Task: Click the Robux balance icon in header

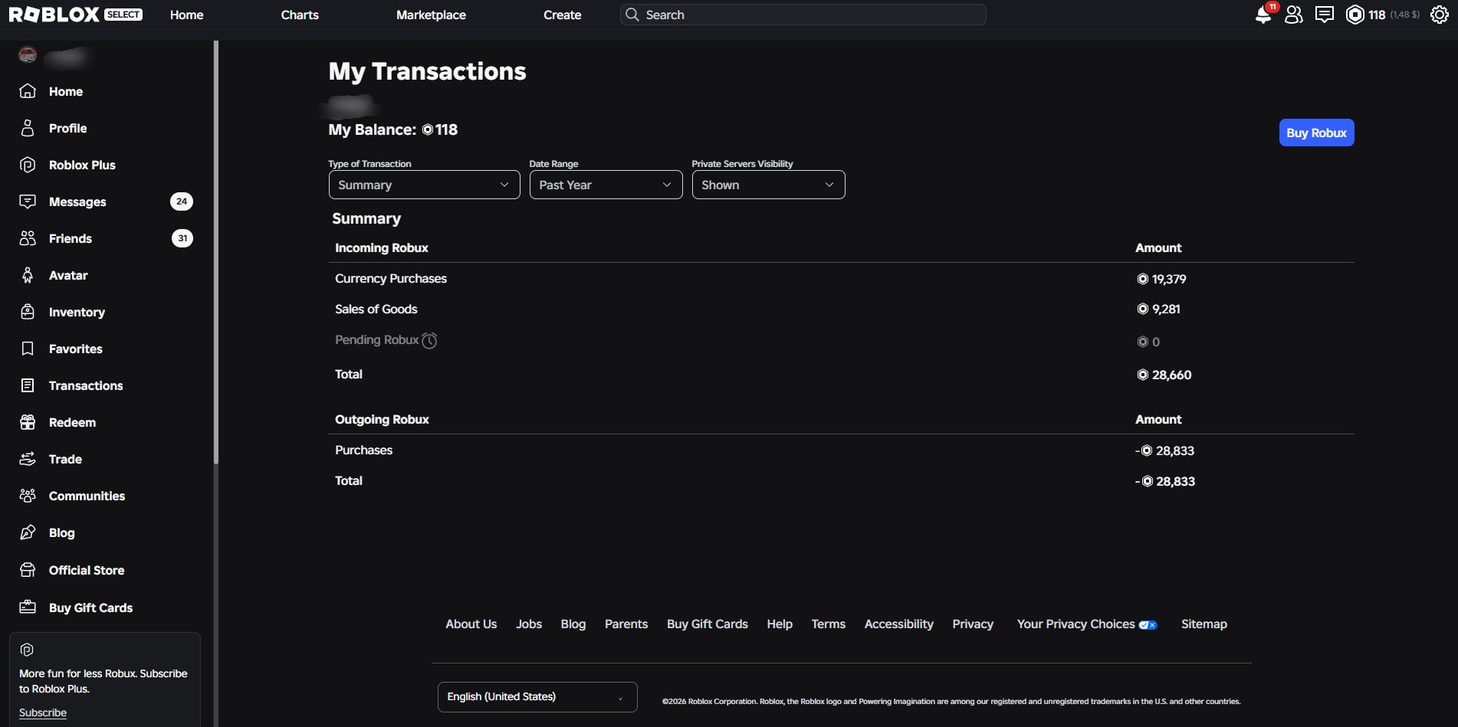Action: point(1355,15)
